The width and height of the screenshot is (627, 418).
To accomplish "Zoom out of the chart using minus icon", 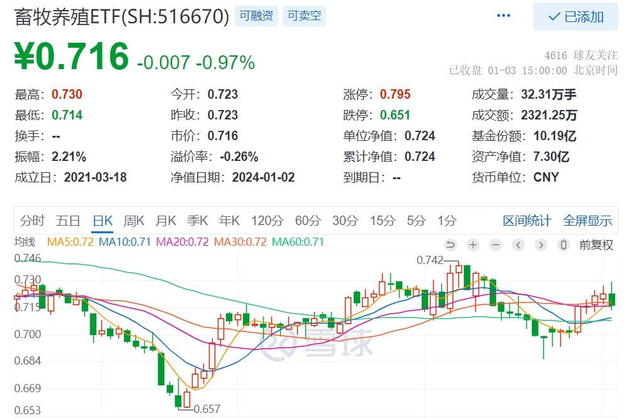I will tap(495, 245).
